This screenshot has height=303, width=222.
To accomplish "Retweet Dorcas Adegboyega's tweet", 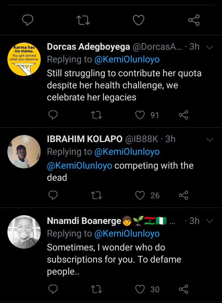I will 97,115.
